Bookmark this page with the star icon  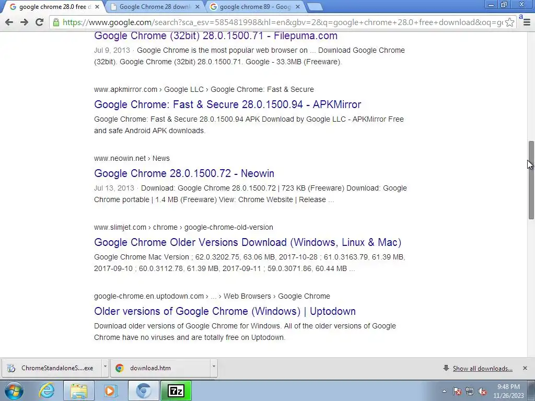[x=509, y=22]
